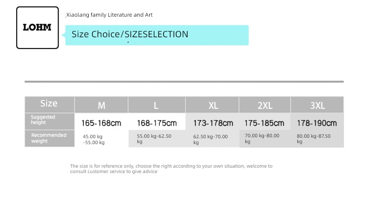Select the 178-190cm height cell
The width and height of the screenshot is (368, 201).
(317, 123)
